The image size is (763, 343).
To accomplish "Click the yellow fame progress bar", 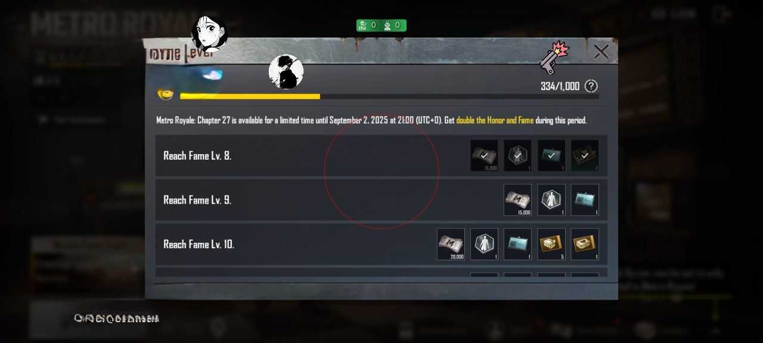I will 389,96.
